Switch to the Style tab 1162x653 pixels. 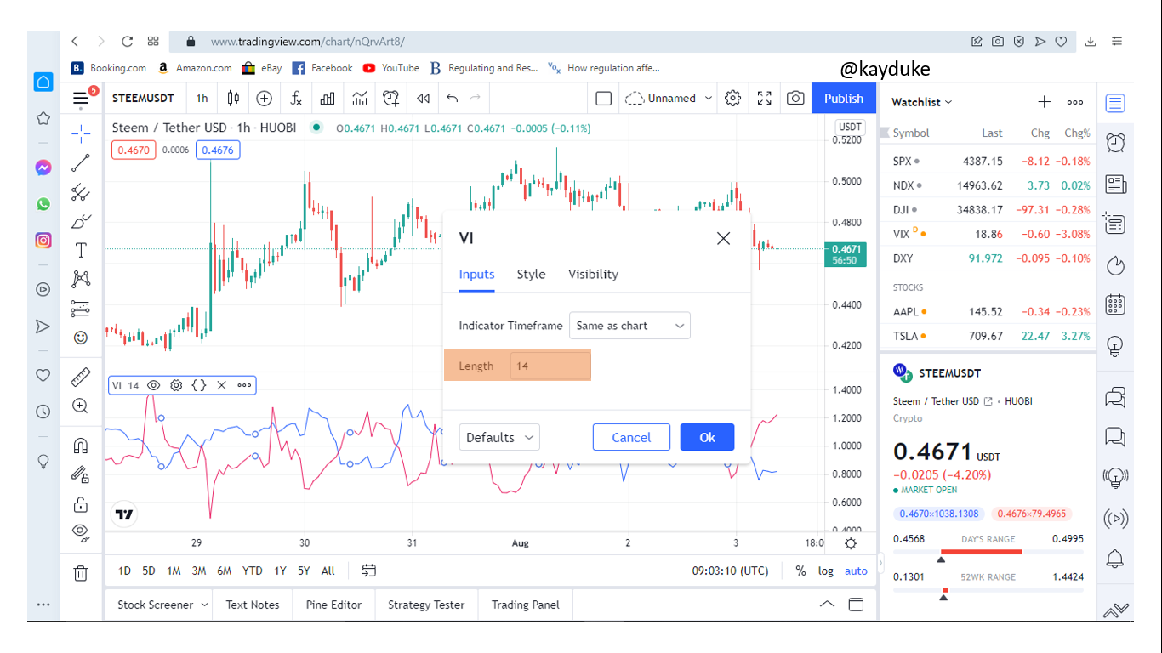531,274
